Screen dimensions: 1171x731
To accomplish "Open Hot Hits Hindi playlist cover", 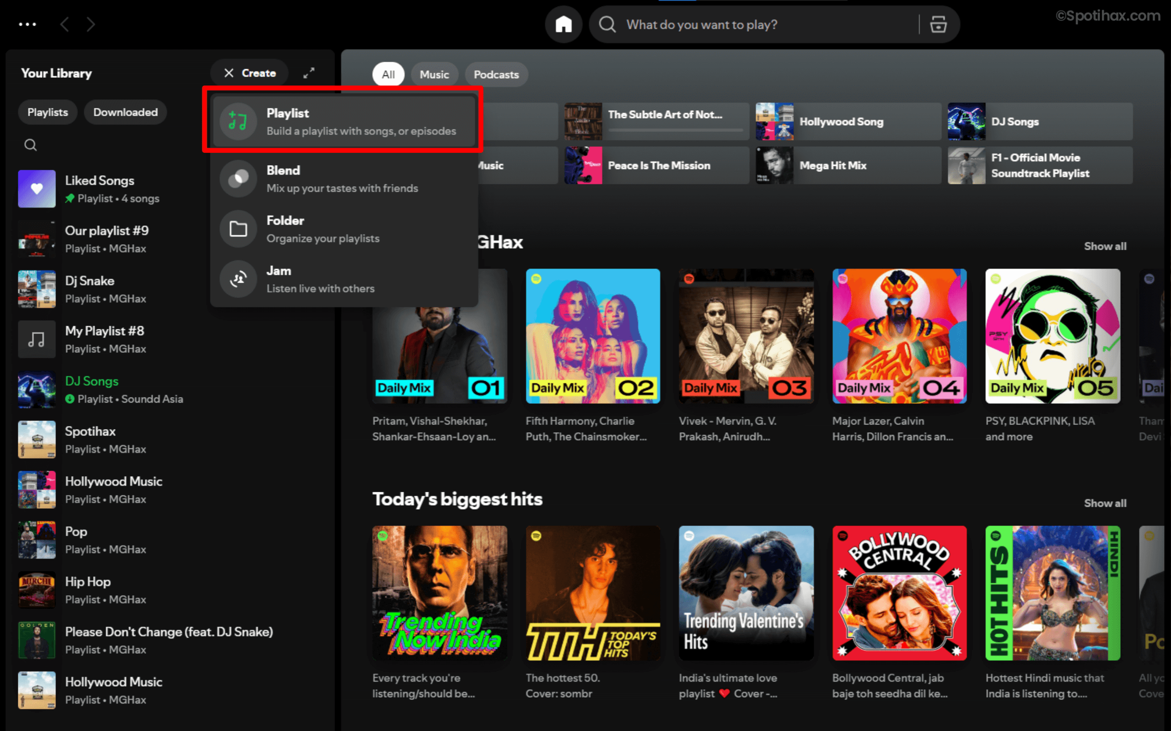I will tap(1052, 593).
